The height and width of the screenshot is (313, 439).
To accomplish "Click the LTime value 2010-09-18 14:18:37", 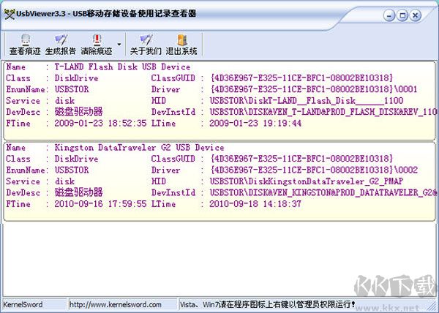I will (255, 204).
